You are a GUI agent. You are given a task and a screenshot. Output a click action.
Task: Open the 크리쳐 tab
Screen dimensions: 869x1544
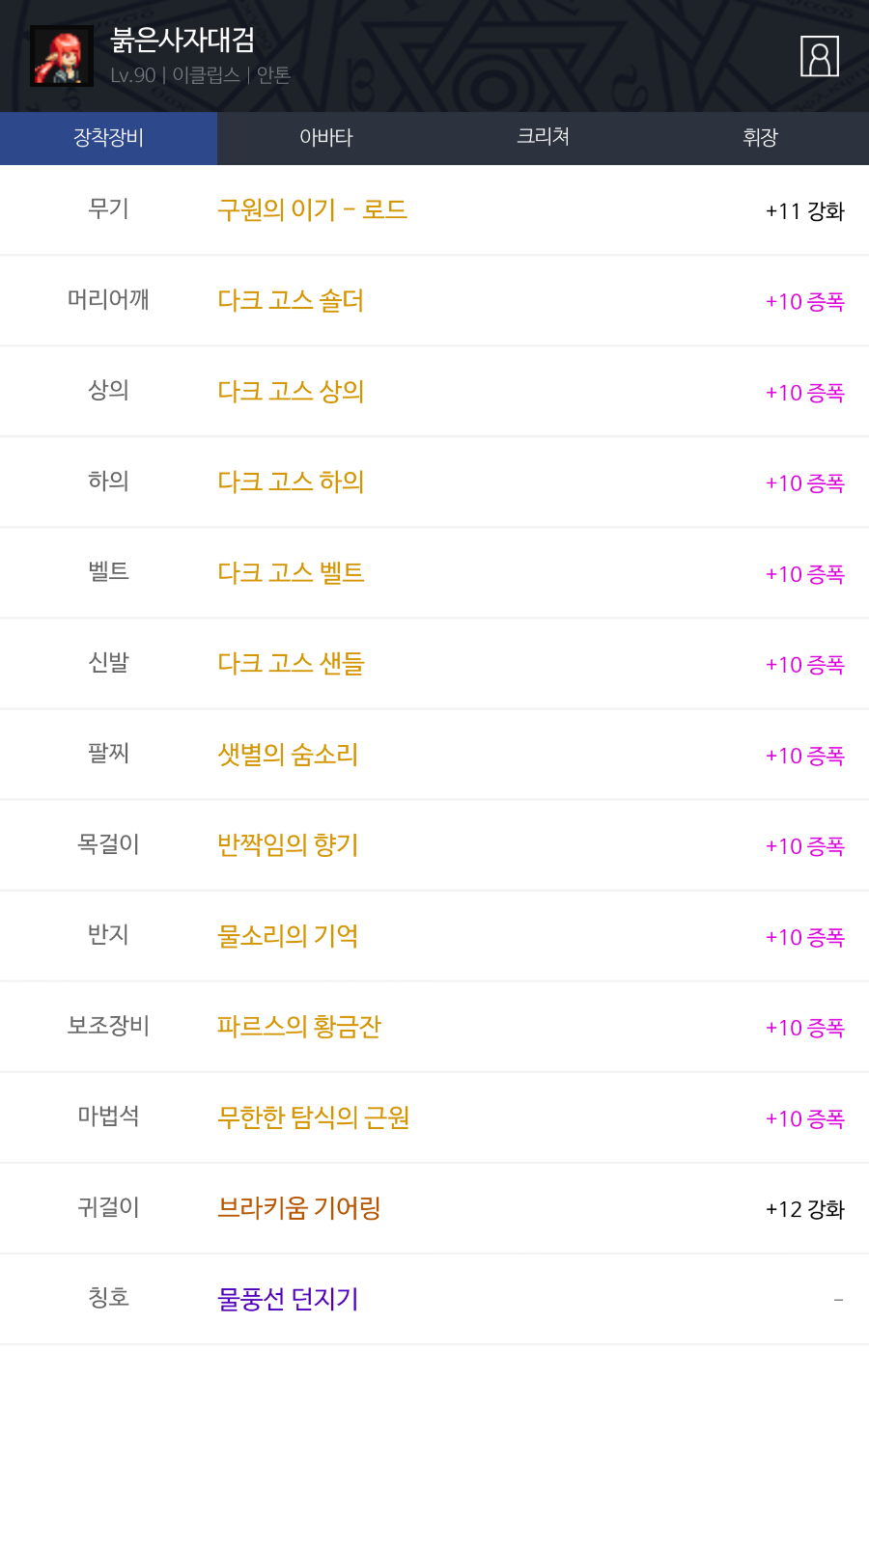point(543,138)
